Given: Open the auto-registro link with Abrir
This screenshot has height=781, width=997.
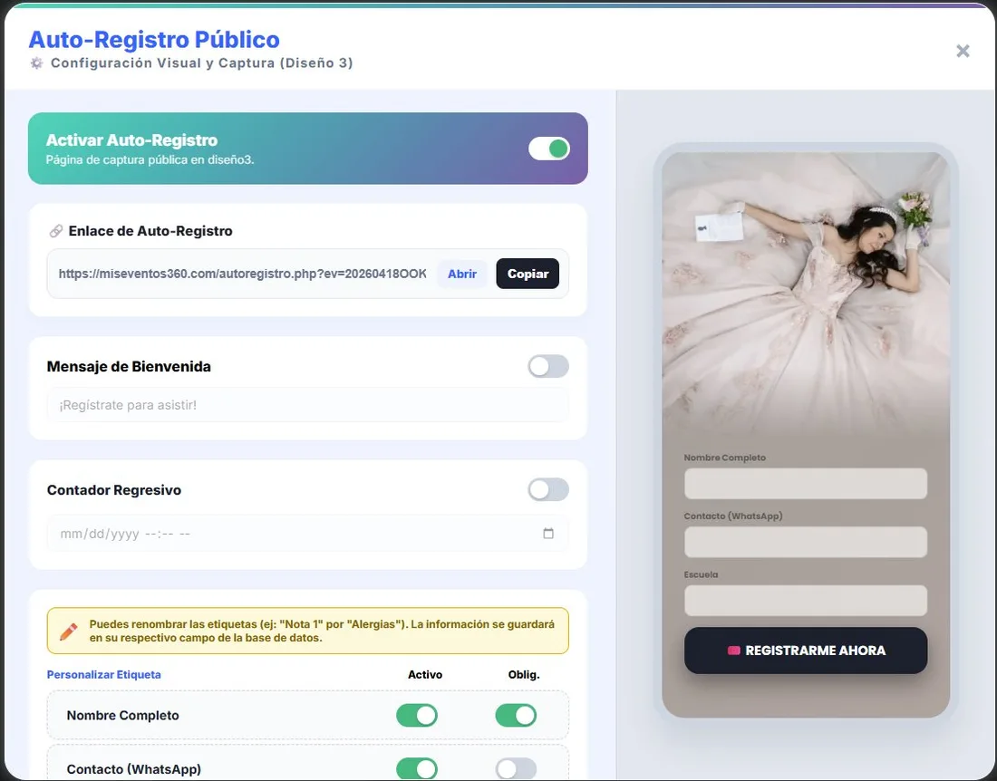Looking at the screenshot, I should pyautogui.click(x=461, y=274).
